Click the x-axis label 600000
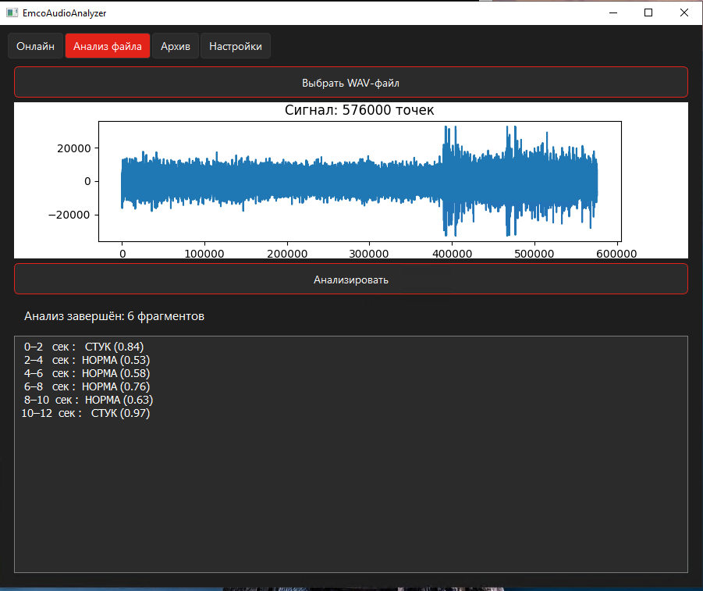The image size is (703, 591). (616, 254)
